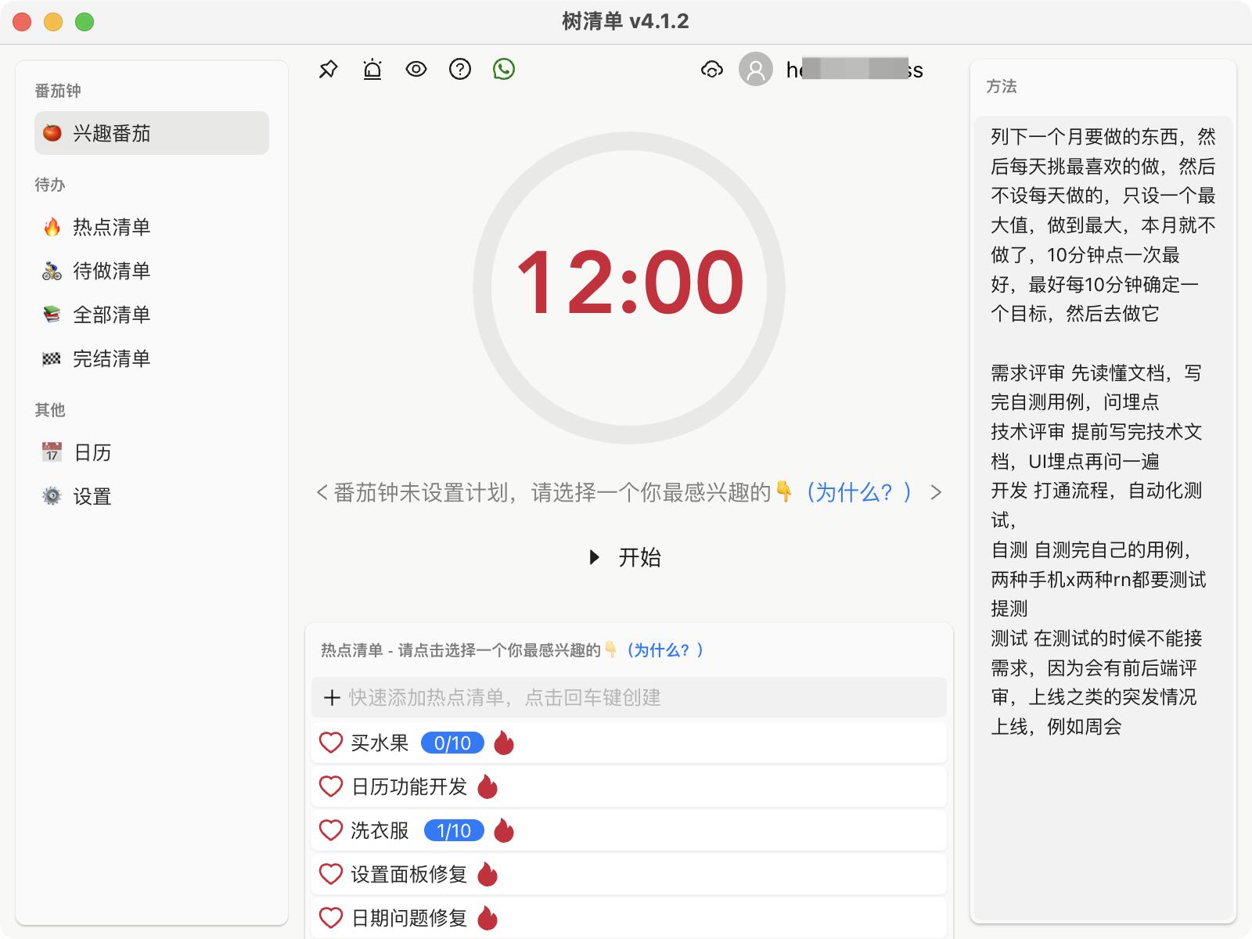Go to previous plan with left chevron
Image resolution: width=1252 pixels, height=939 pixels.
coord(322,492)
